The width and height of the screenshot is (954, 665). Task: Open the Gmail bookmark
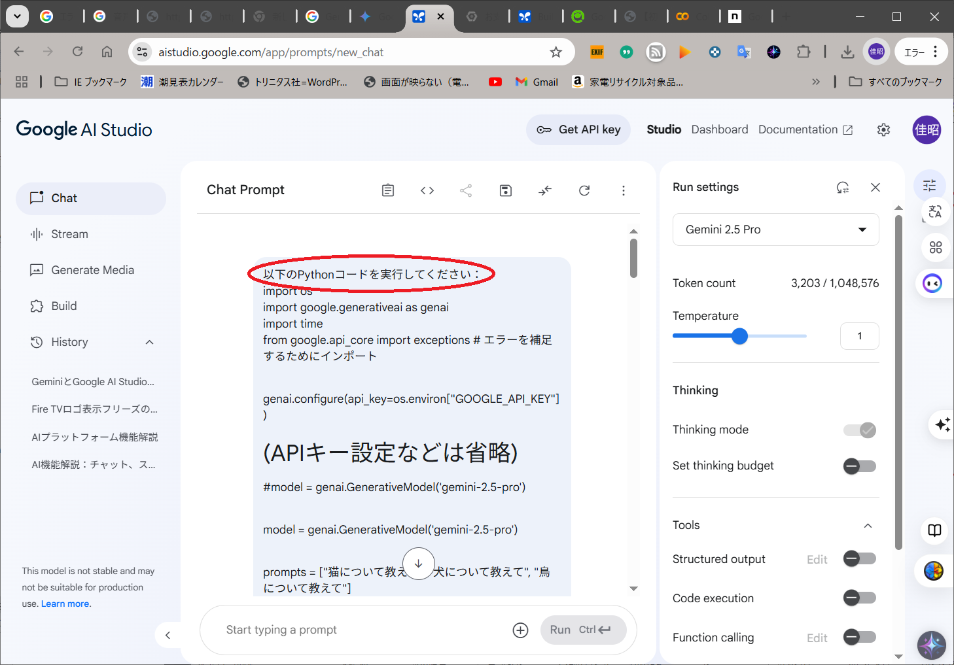537,82
